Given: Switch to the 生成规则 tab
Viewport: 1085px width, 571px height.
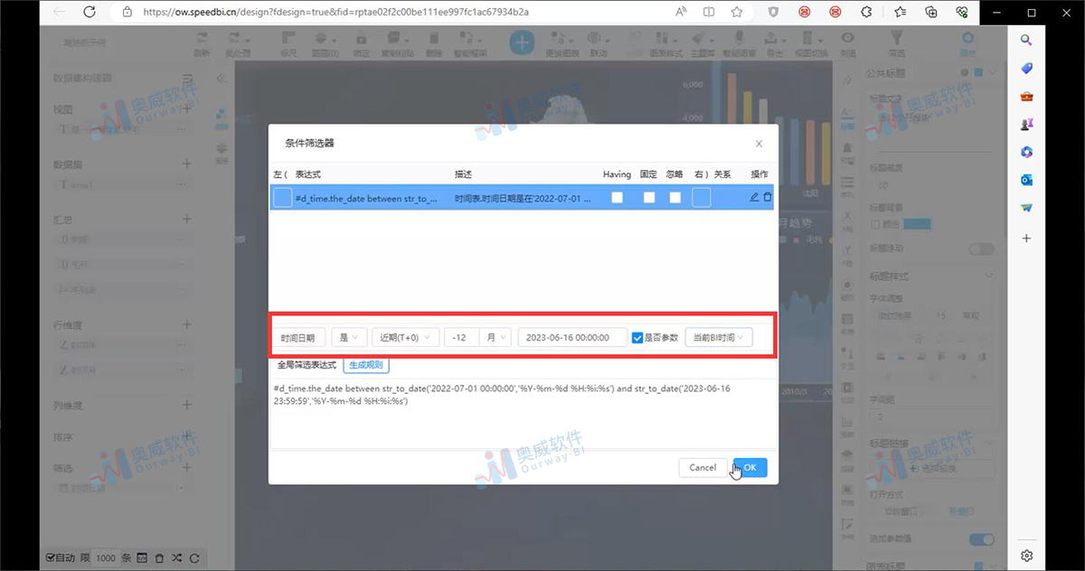Looking at the screenshot, I should 365,364.
